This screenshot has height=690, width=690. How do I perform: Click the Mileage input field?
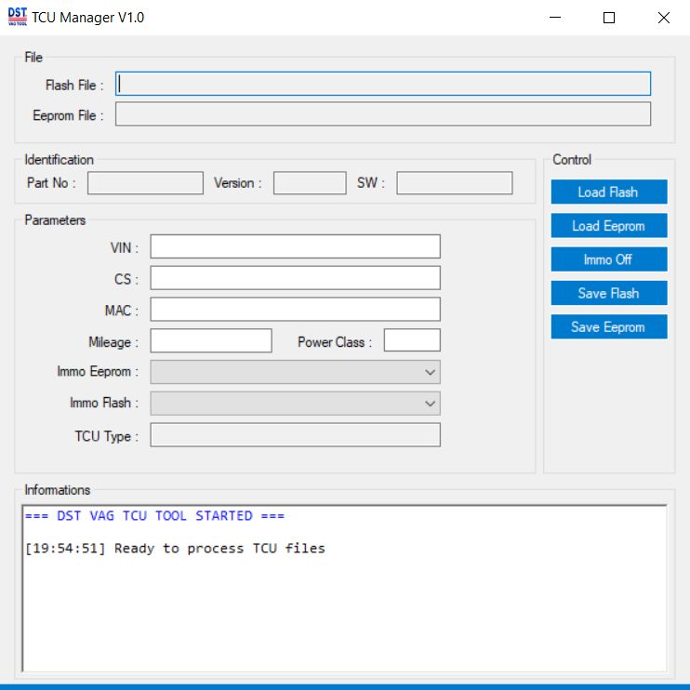(x=211, y=340)
